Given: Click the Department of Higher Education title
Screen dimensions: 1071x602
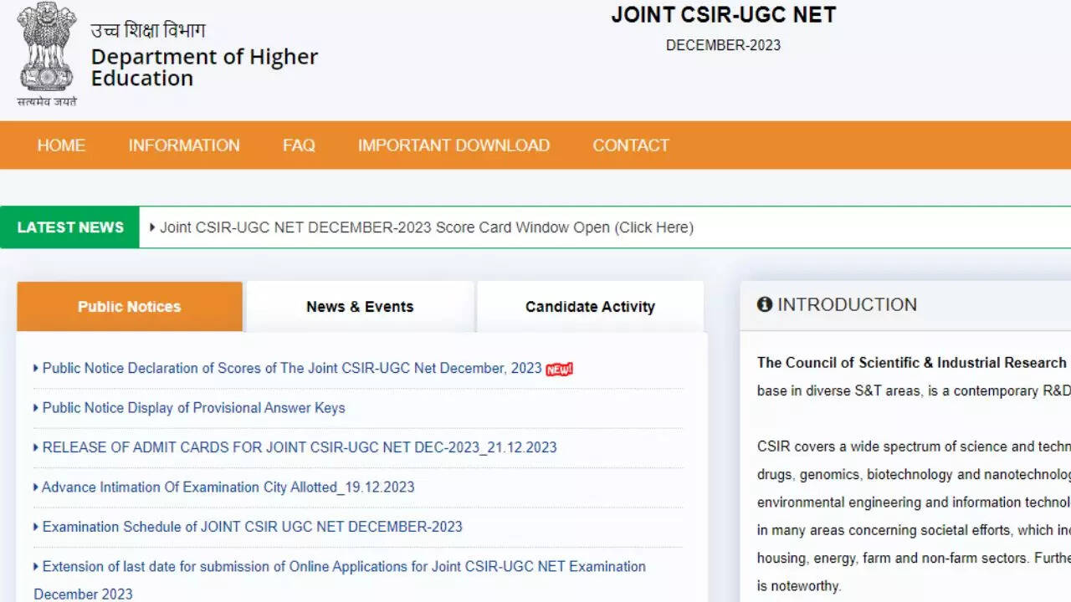Looking at the screenshot, I should pos(204,67).
